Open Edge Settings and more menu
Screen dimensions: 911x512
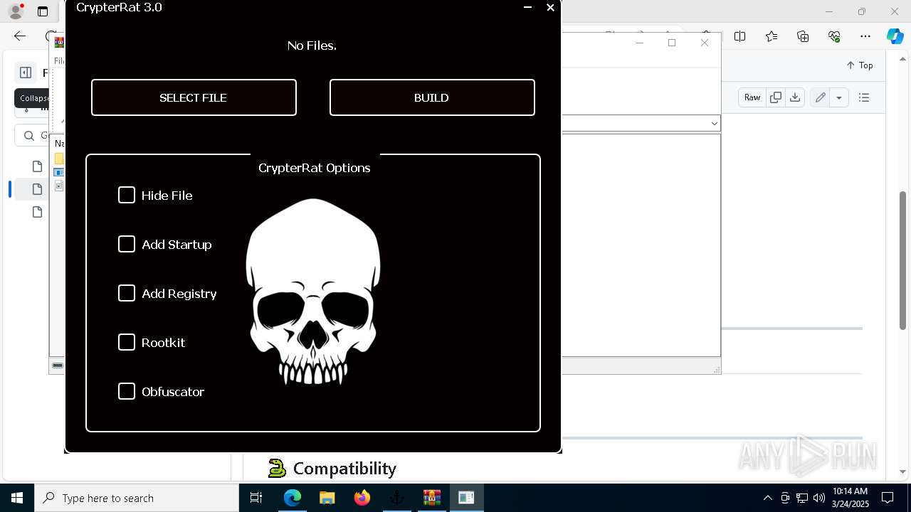(x=865, y=36)
